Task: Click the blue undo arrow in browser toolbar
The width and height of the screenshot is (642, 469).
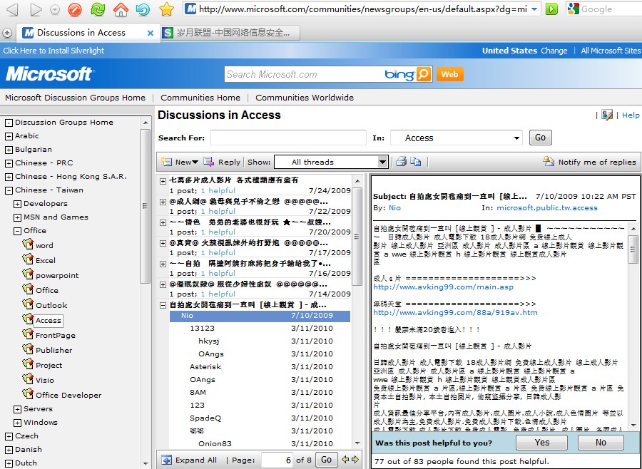Action: pos(143,9)
